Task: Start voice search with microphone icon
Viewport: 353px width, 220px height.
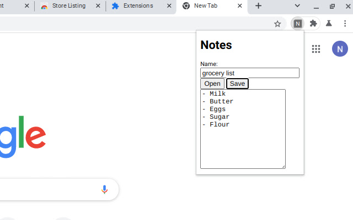Action: [104, 189]
